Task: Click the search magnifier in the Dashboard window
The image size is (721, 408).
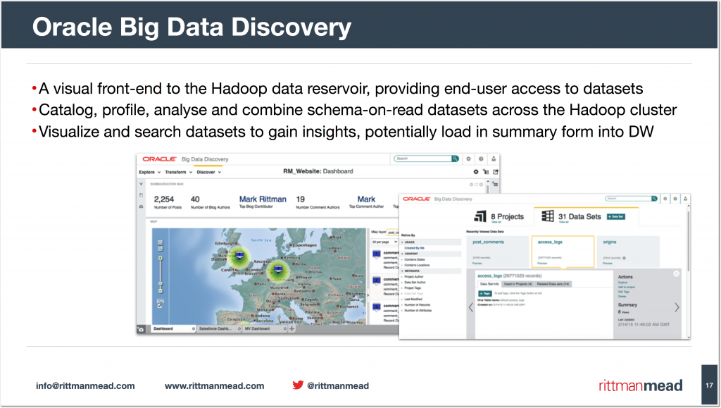Action: pyautogui.click(x=455, y=159)
